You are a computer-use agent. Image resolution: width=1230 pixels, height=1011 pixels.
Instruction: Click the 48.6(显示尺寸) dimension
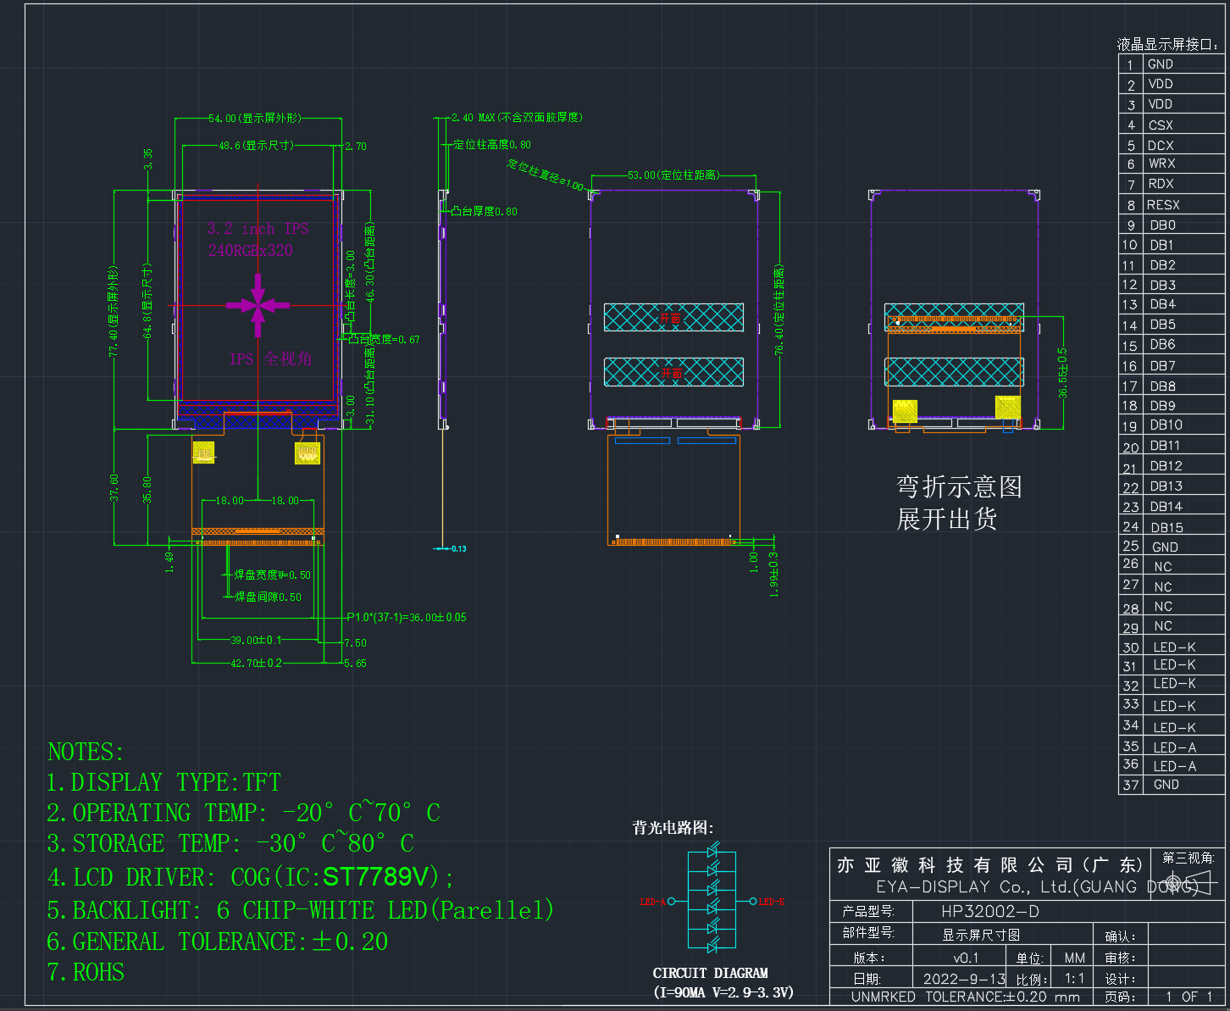pos(257,146)
